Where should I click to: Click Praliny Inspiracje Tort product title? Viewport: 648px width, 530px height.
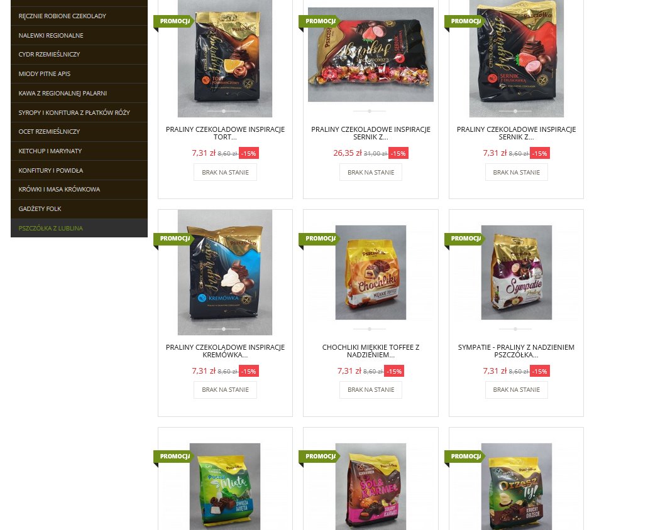[225, 133]
